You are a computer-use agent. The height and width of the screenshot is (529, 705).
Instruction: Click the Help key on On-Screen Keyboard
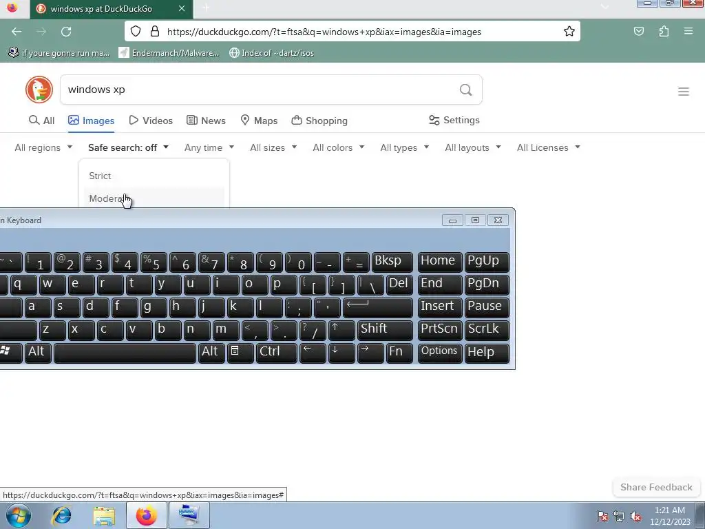coord(487,353)
